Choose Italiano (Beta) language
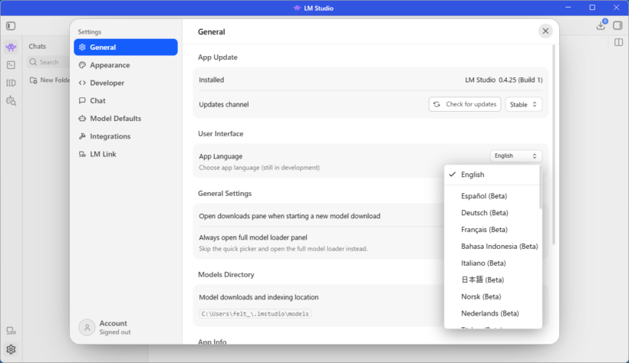Viewport: 629px width, 363px height. click(x=492, y=263)
